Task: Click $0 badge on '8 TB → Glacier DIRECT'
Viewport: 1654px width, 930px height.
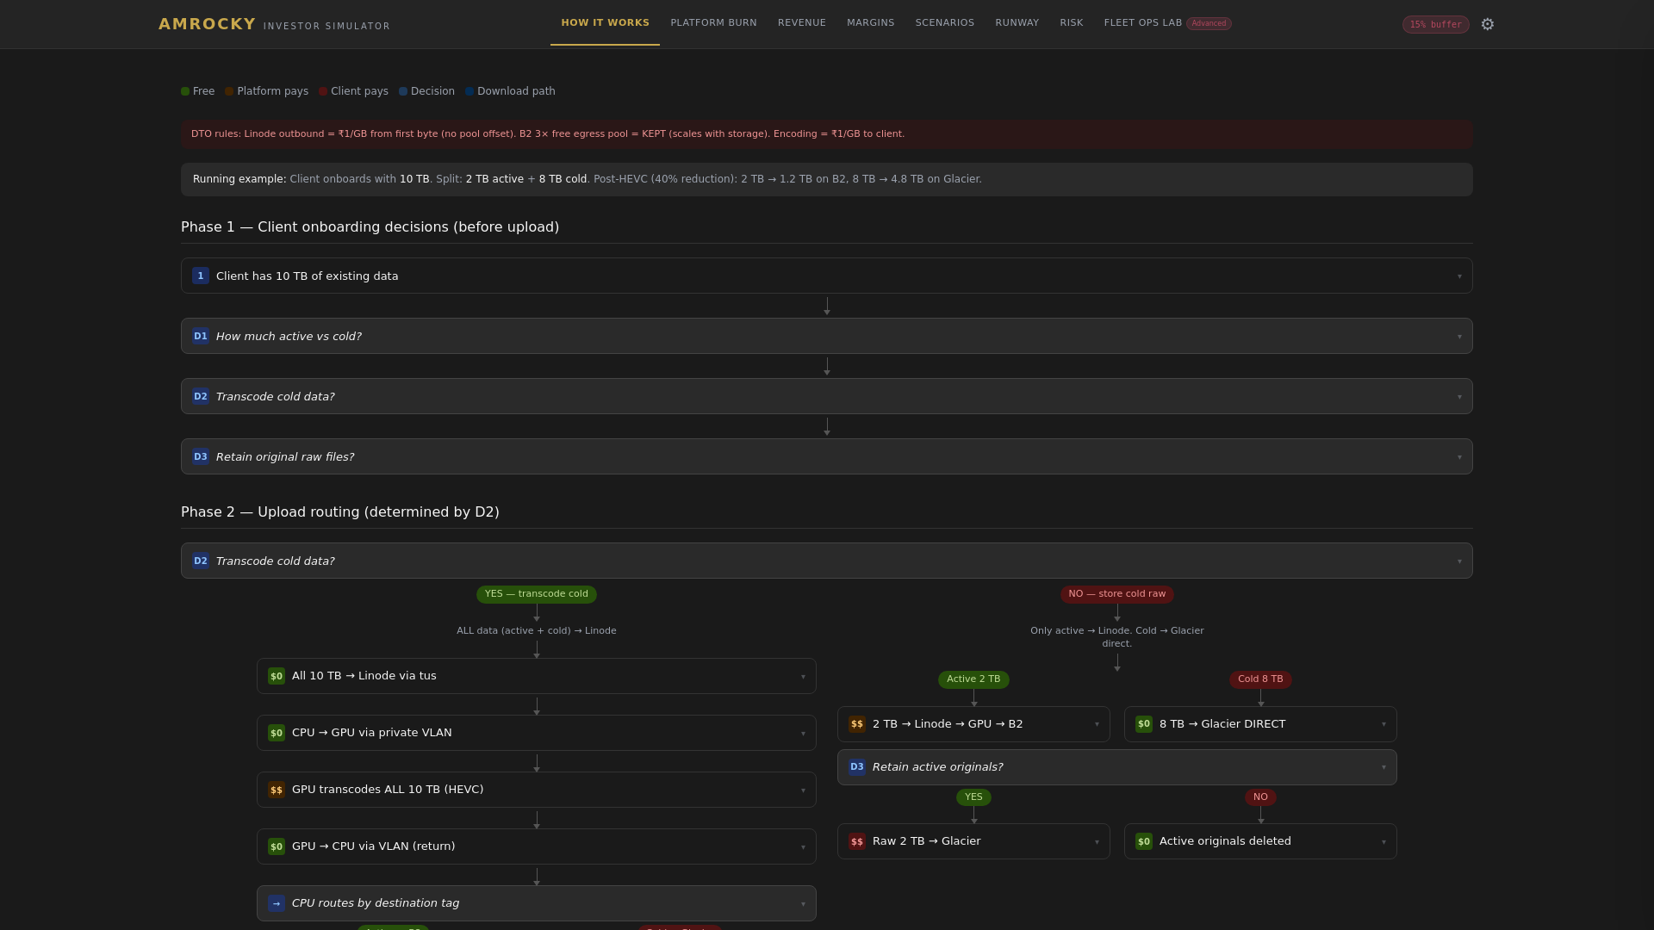Action: point(1144,724)
